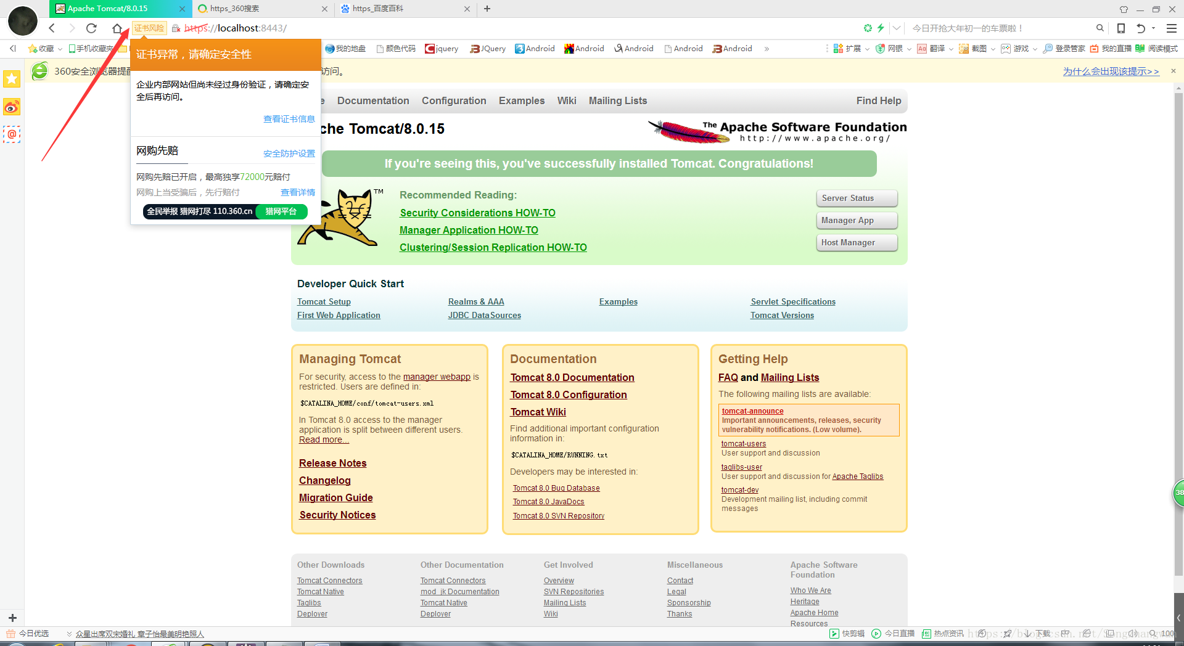Open the Release Notes link
Screen dimensions: 1184x646
point(333,463)
